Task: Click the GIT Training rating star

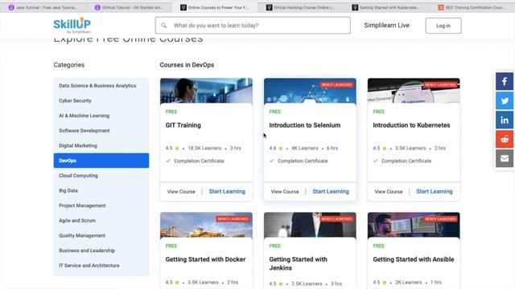Action: [177, 148]
